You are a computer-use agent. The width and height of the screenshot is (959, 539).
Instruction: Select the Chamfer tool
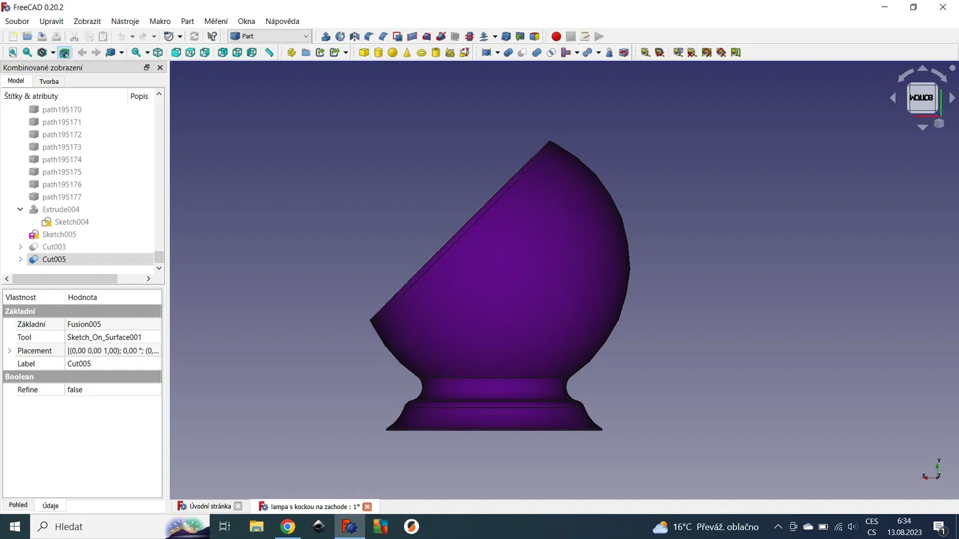(x=383, y=37)
